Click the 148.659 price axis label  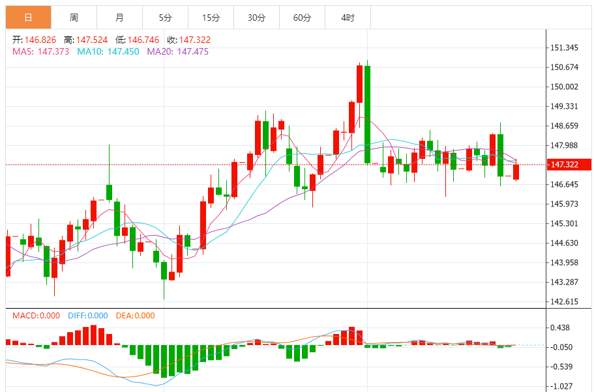click(565, 126)
